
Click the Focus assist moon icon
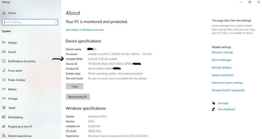[4, 70]
